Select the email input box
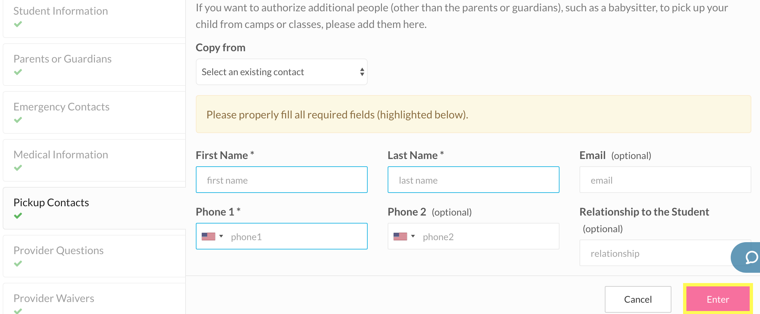The height and width of the screenshot is (314, 760). (665, 180)
